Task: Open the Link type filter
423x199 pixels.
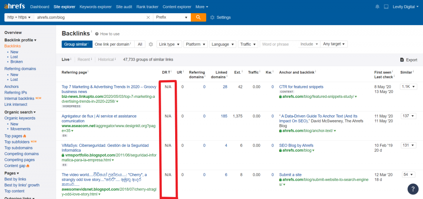Action: [x=169, y=44]
